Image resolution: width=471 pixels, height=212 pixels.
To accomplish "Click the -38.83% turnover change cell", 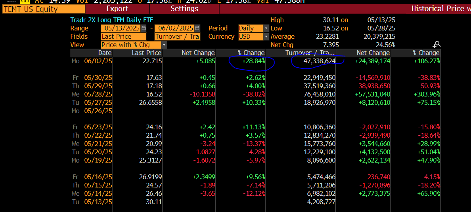I will [428, 78].
